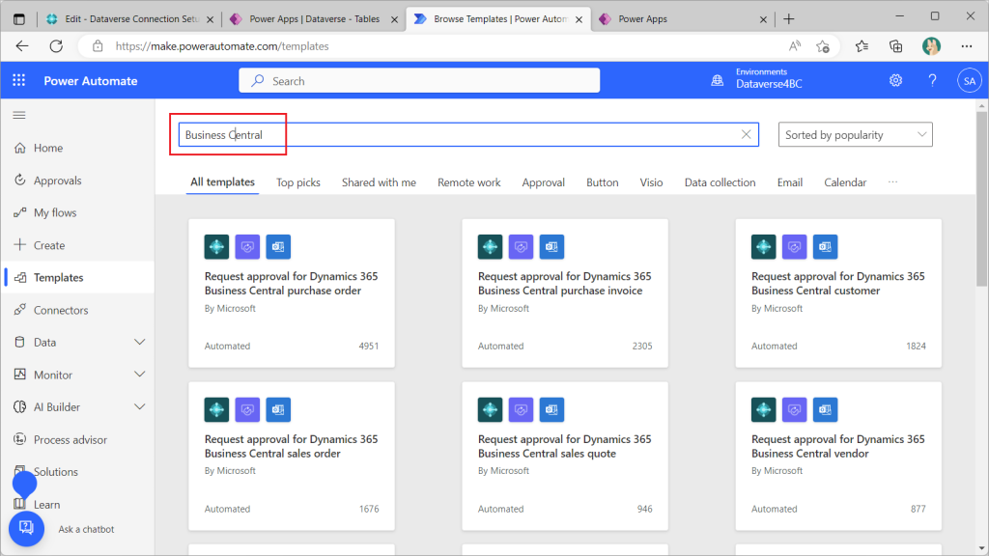Click Approvals icon on sales order card

pos(247,409)
